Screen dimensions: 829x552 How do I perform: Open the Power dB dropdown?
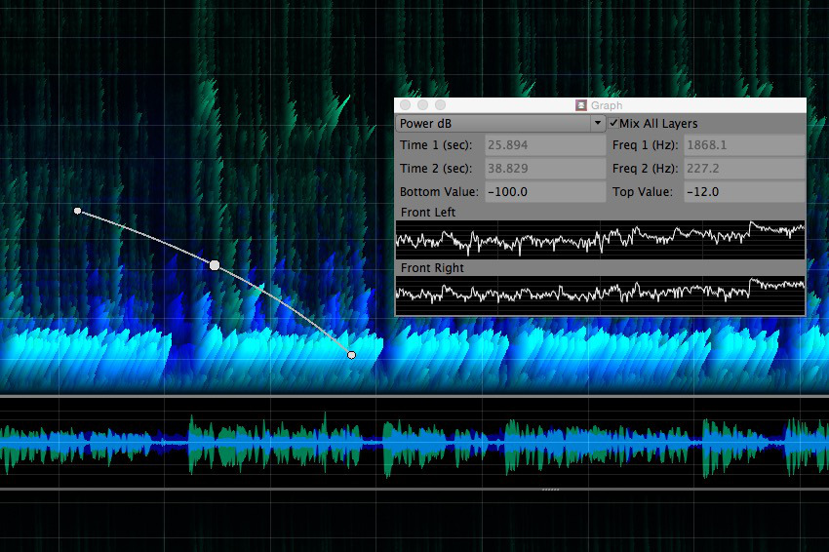tap(501, 124)
